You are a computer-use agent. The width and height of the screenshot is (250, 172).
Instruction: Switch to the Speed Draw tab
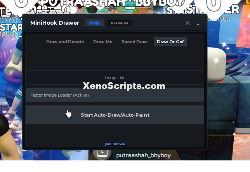point(134,42)
